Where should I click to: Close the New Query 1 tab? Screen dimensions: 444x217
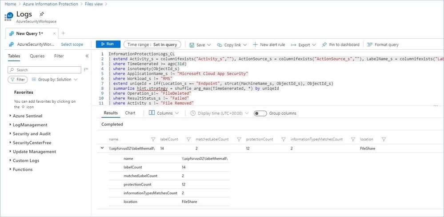(54, 33)
